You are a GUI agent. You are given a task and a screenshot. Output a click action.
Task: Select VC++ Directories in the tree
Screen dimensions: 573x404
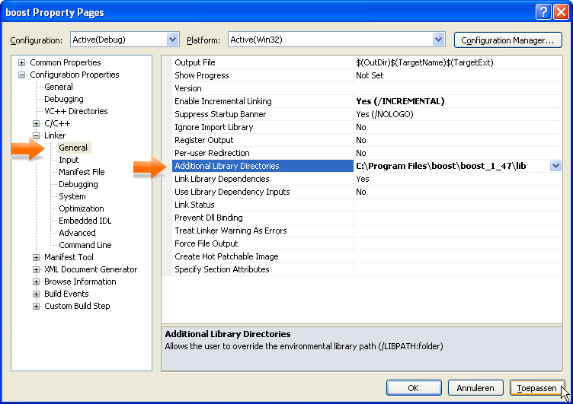click(x=75, y=111)
